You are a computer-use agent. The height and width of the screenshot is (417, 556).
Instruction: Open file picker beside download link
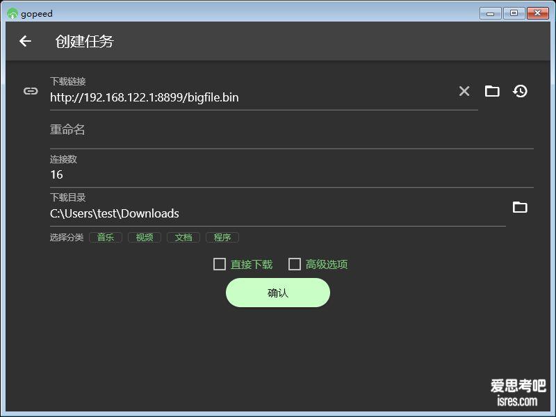point(492,91)
